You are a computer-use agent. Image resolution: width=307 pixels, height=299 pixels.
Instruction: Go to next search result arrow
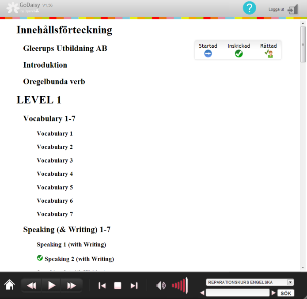[273, 293]
